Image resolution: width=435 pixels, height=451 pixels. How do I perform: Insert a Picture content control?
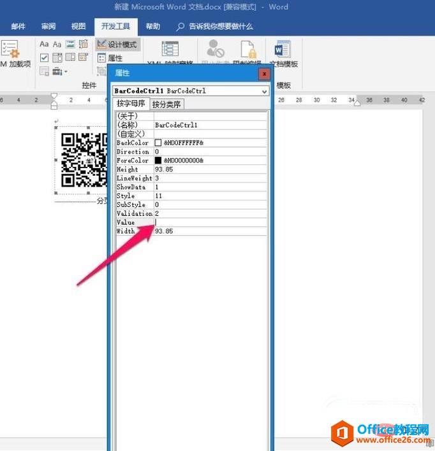pos(70,45)
